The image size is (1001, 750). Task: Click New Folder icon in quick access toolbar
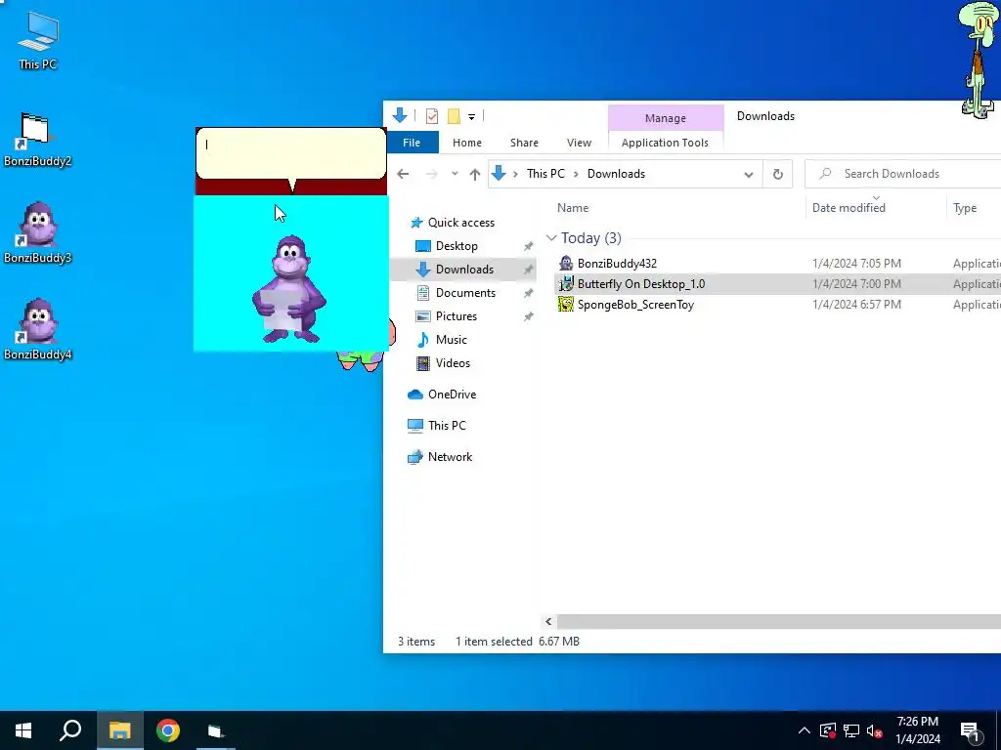(x=454, y=116)
